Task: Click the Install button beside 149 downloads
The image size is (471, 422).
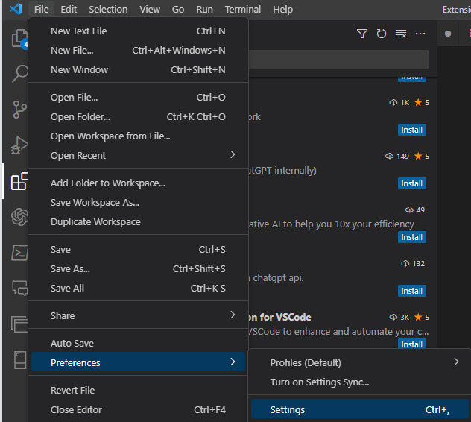Action: 411,183
